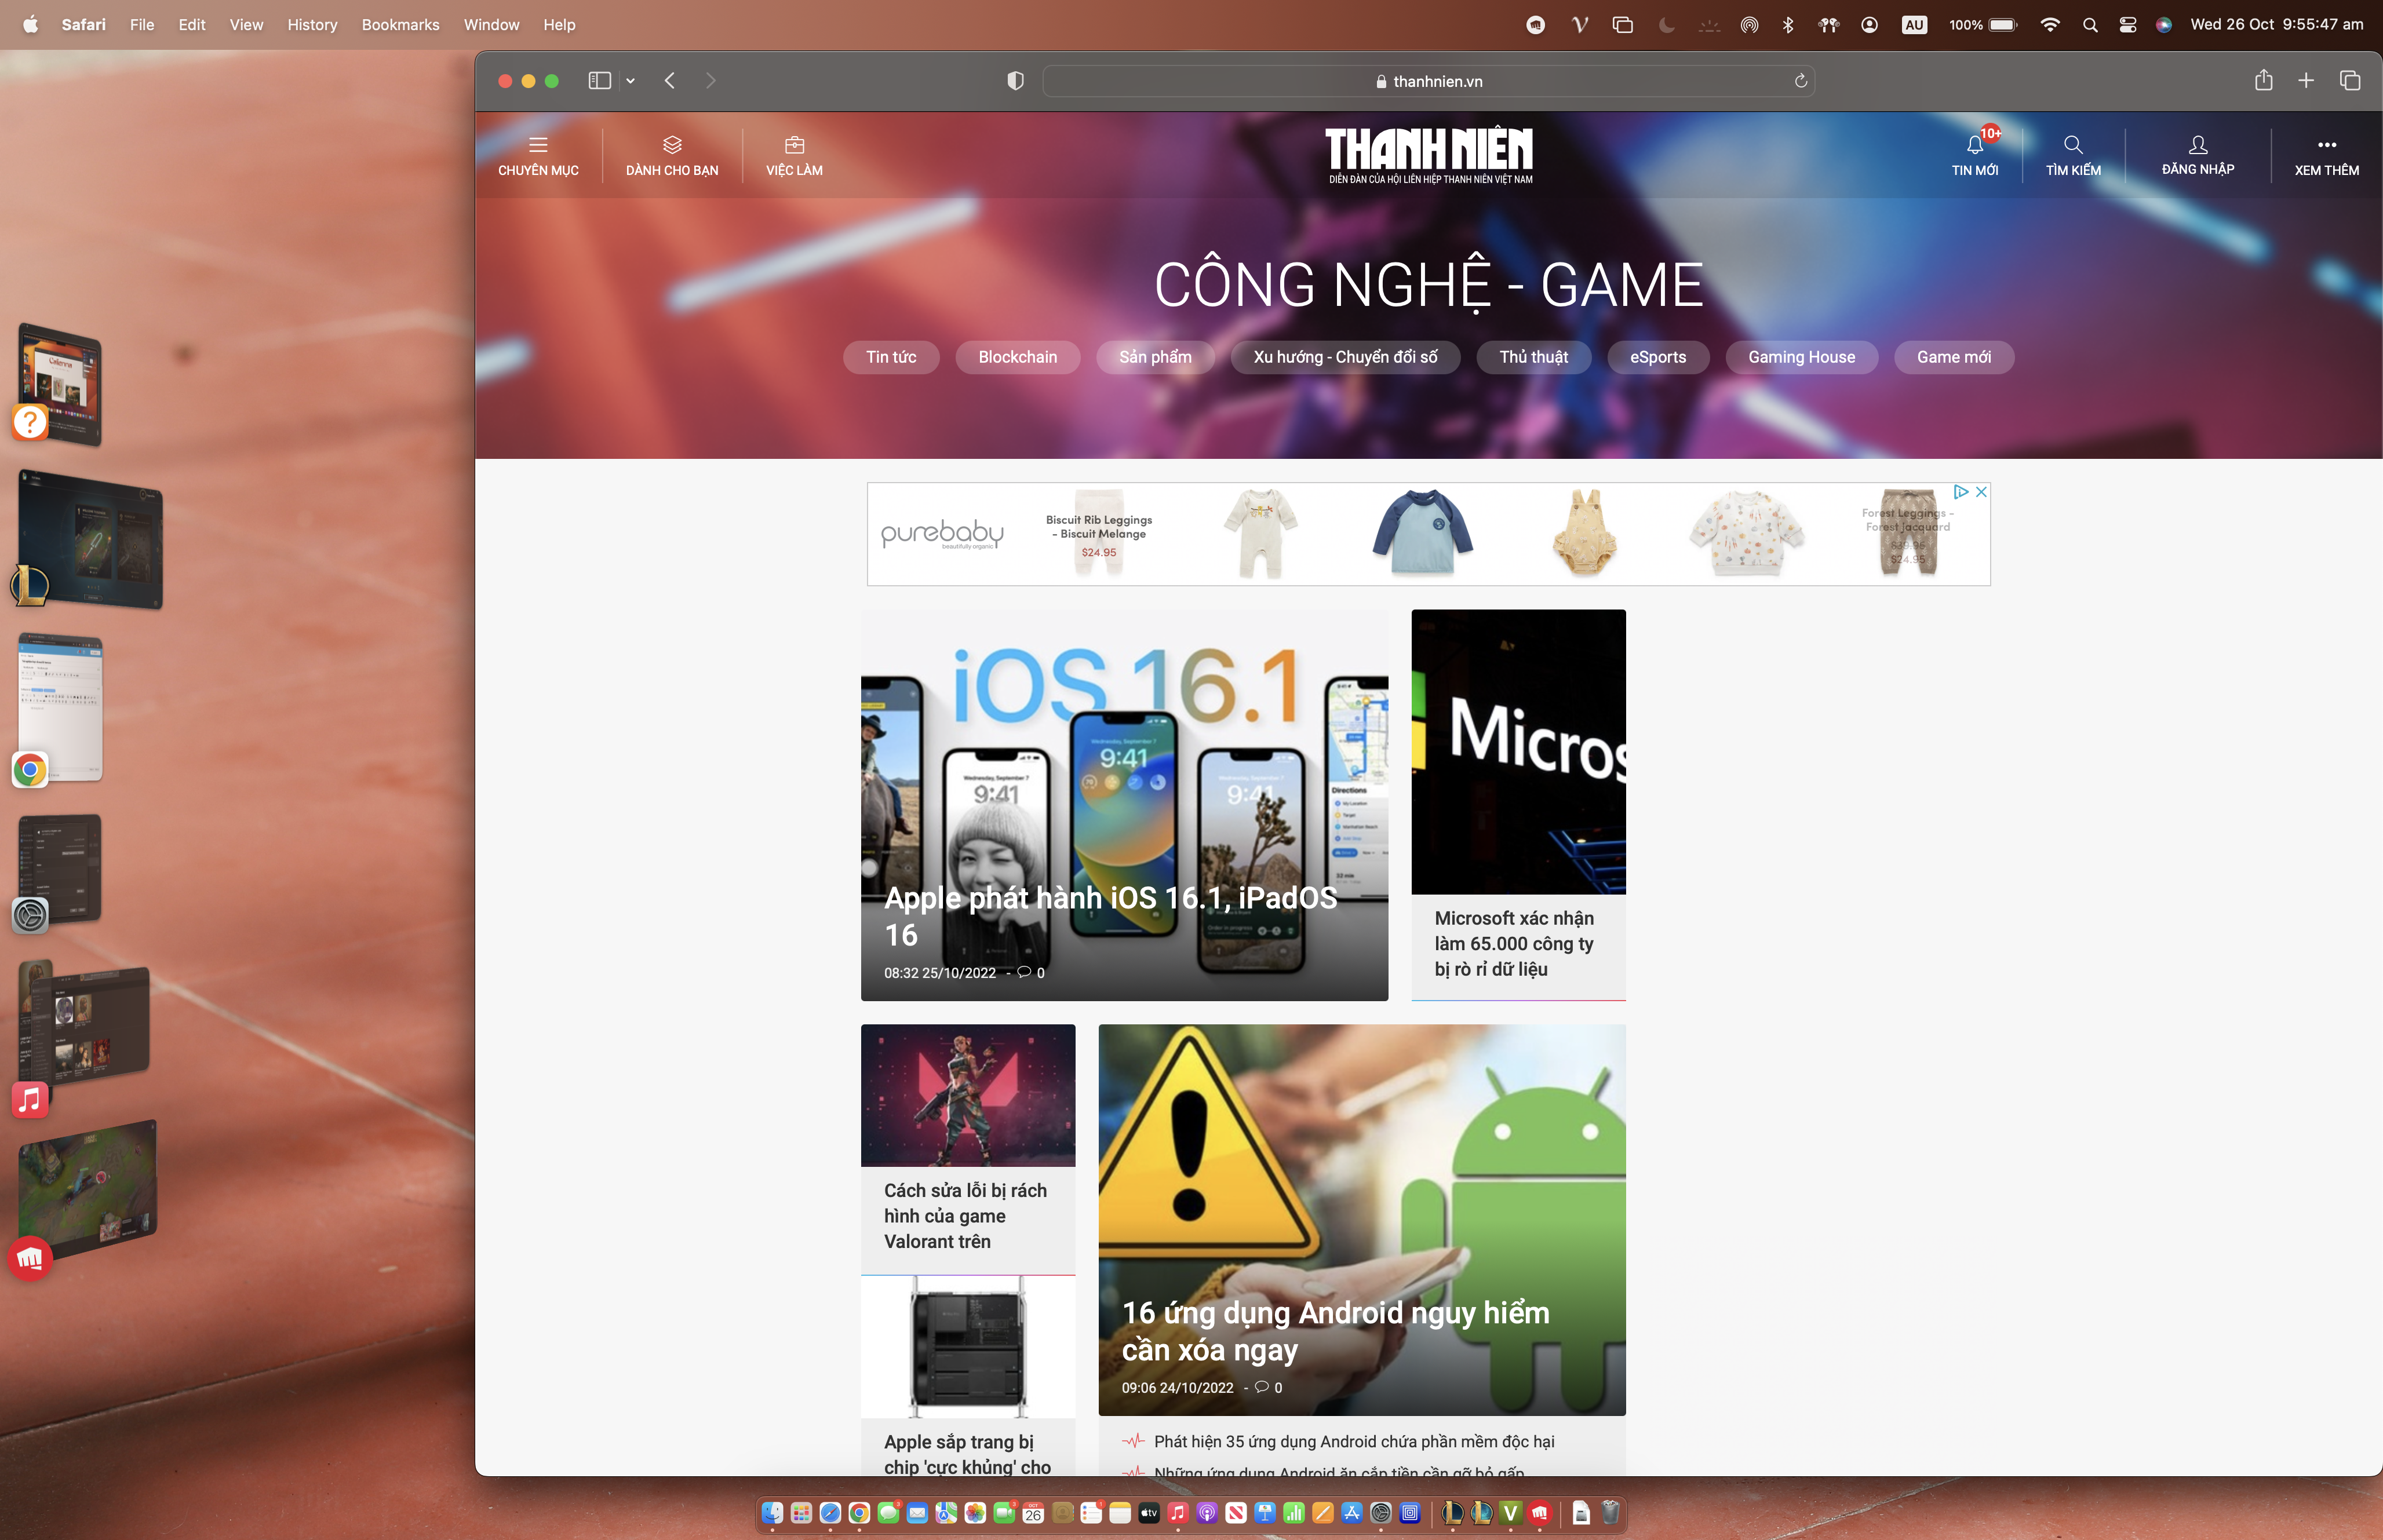Open TIN MỚI notifications bell
This screenshot has height=1540, width=2383.
(x=1975, y=156)
